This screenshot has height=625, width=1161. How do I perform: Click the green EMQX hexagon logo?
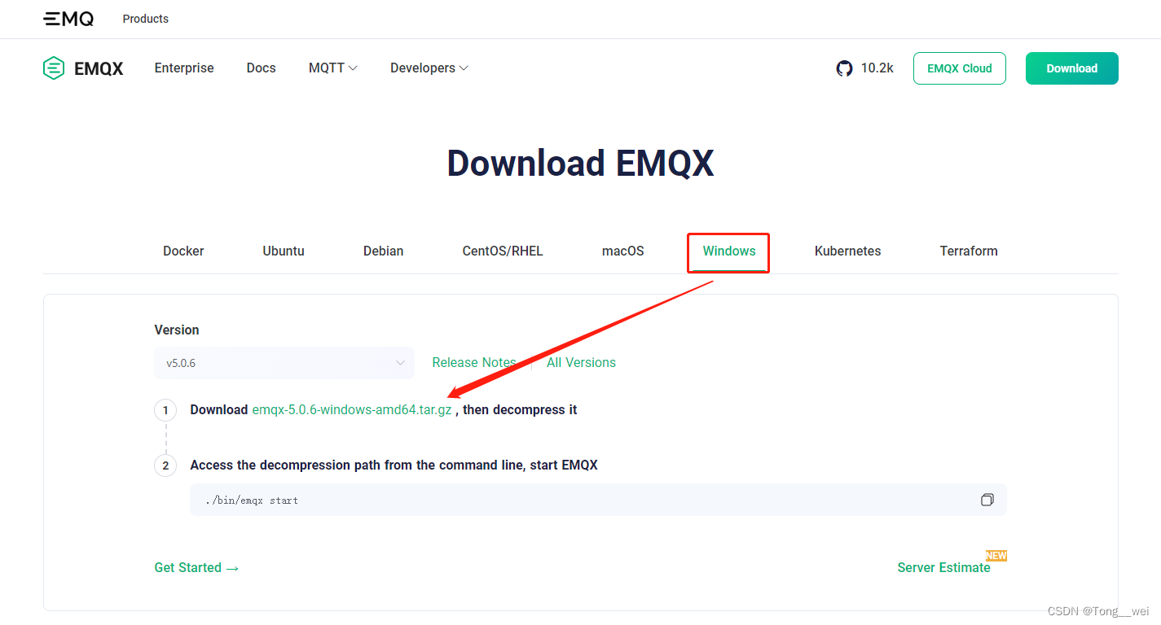pos(54,68)
